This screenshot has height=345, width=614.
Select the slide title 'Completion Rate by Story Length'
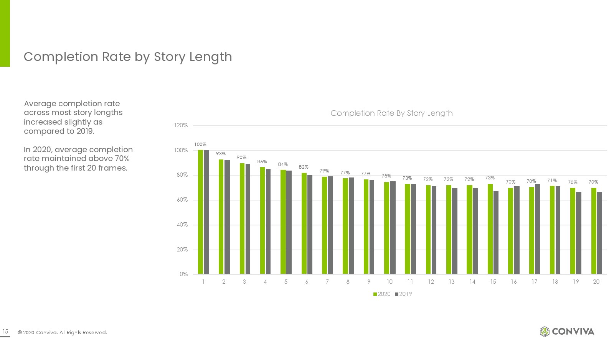point(128,57)
